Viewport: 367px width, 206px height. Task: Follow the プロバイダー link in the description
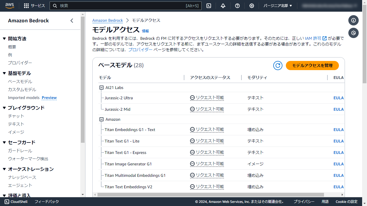(x=140, y=49)
